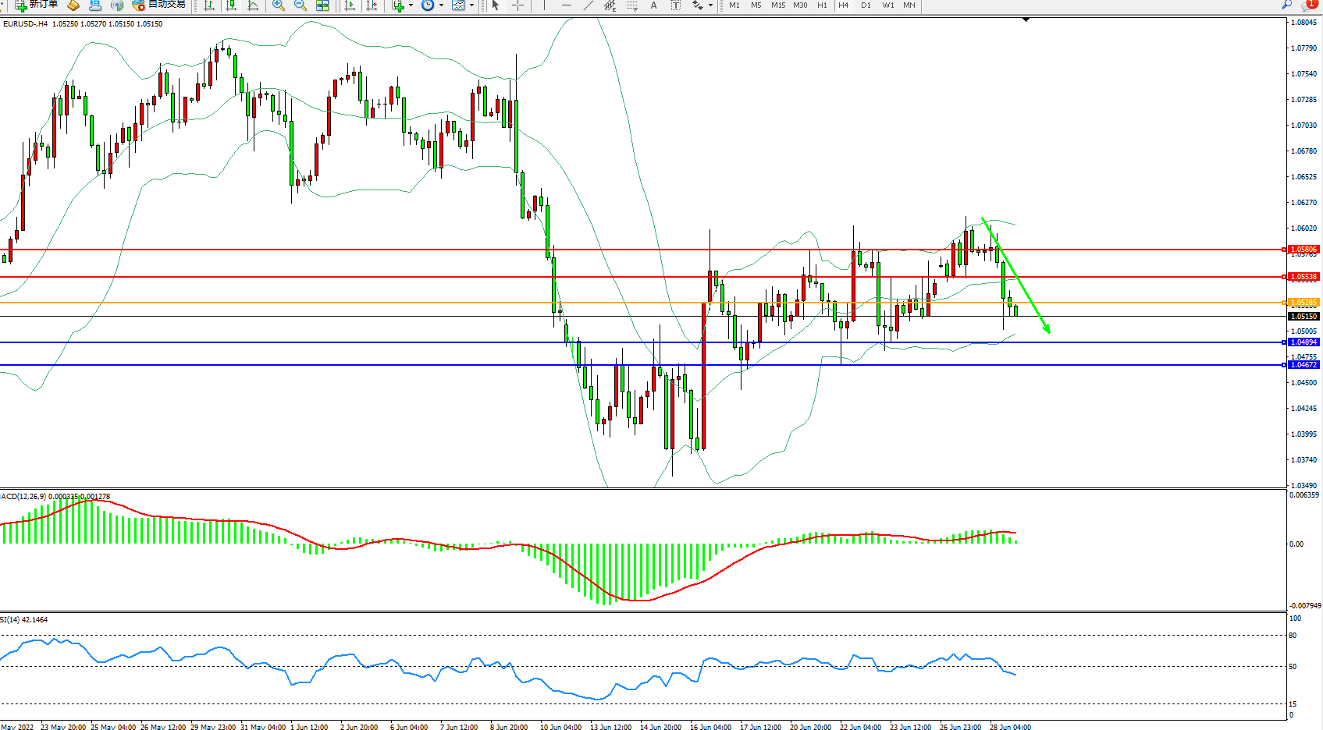Zoom out on the chart

pyautogui.click(x=300, y=5)
